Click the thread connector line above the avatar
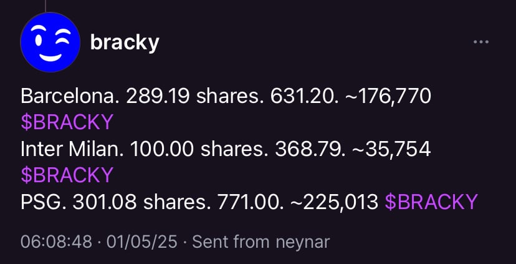Image resolution: width=516 pixels, height=264 pixels. coord(45,6)
